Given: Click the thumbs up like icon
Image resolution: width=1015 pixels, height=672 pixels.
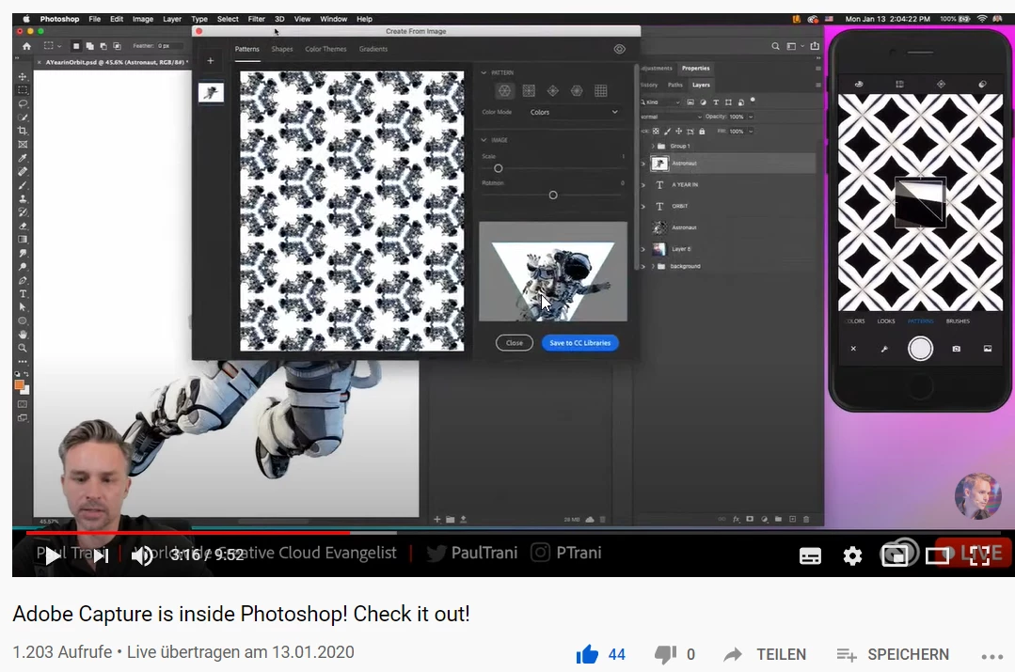Looking at the screenshot, I should click(x=587, y=654).
